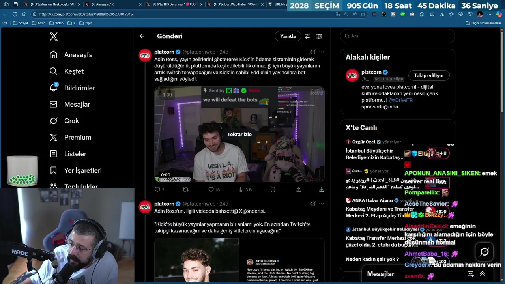Image resolution: width=505 pixels, height=284 pixels.
Task: Open browser profile avatar
Action: [480, 14]
